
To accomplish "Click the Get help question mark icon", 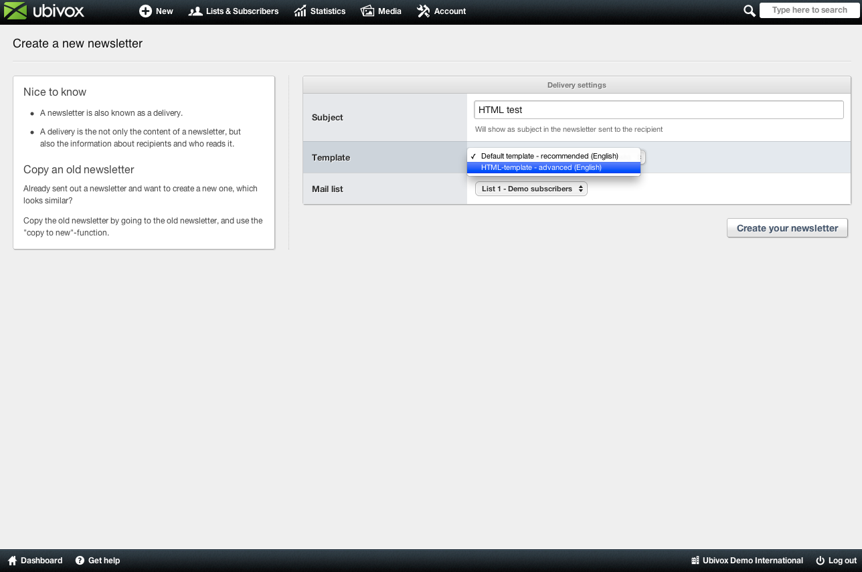I will (80, 561).
